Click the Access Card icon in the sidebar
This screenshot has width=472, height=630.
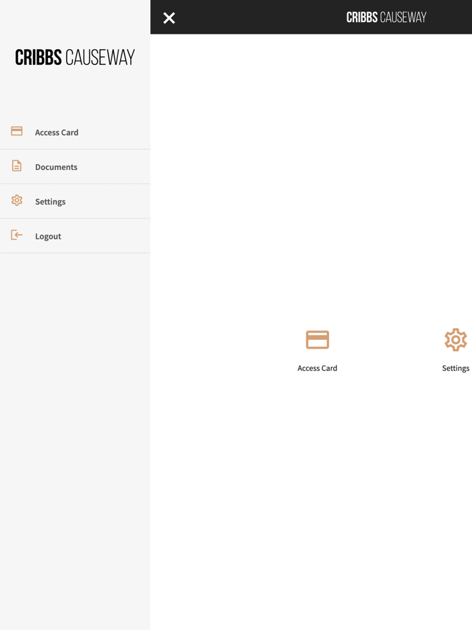coord(16,131)
